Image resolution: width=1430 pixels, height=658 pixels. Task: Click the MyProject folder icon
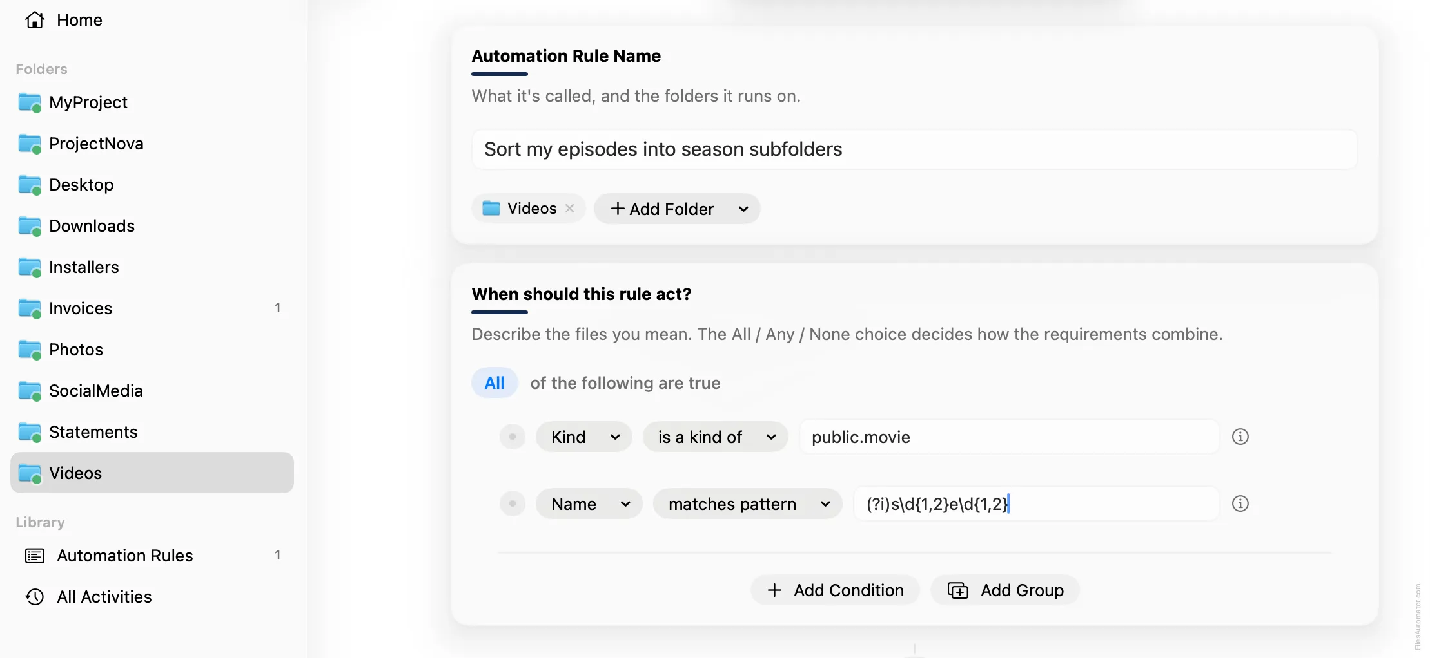coord(30,102)
